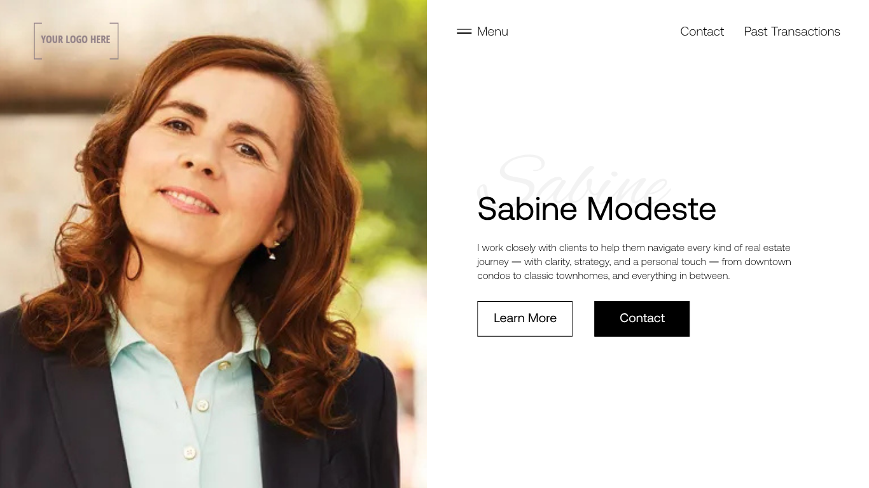Open the hamburger menu icon
The height and width of the screenshot is (488, 869).
[x=464, y=31]
